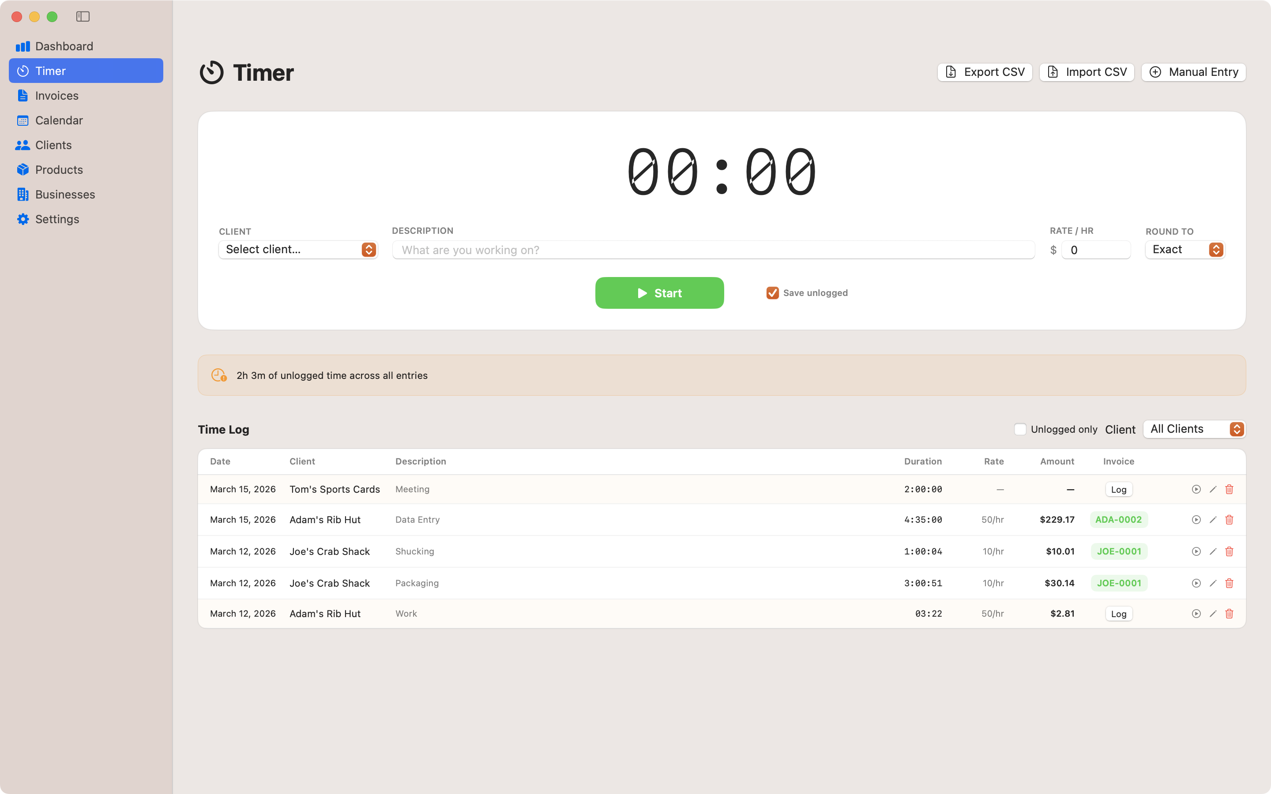Click the '$30.14' amount cell
This screenshot has width=1271, height=794.
click(1059, 584)
